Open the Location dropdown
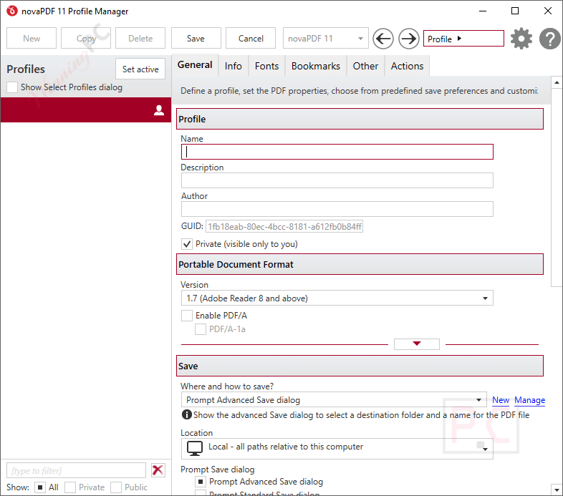Viewport: 563px width, 496px height. (x=337, y=449)
